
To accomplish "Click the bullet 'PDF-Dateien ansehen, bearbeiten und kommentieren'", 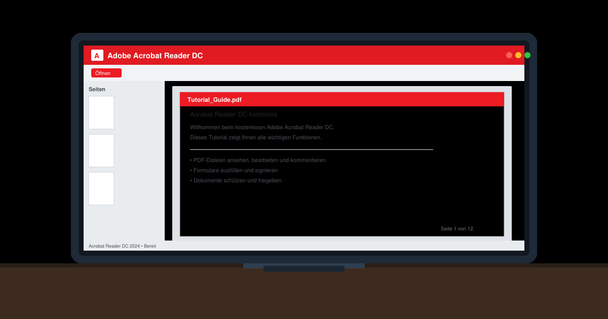I will (x=258, y=160).
